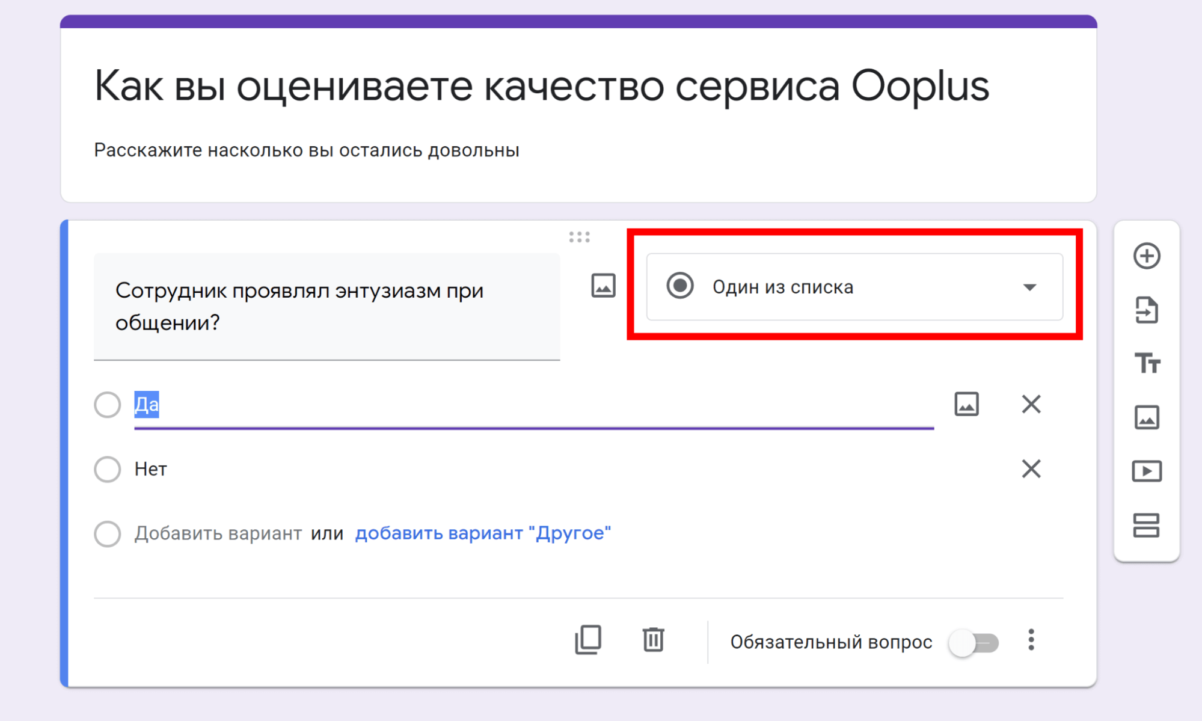Click the Нет answer delete button
Viewport: 1202px width, 721px height.
coord(1031,470)
